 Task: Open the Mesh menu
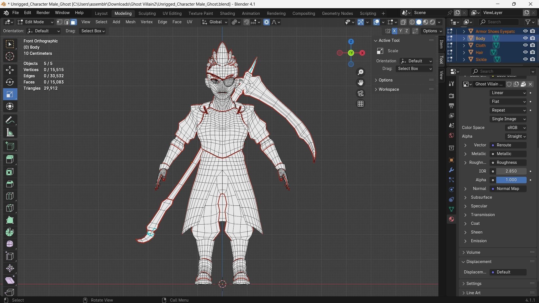coord(130,22)
